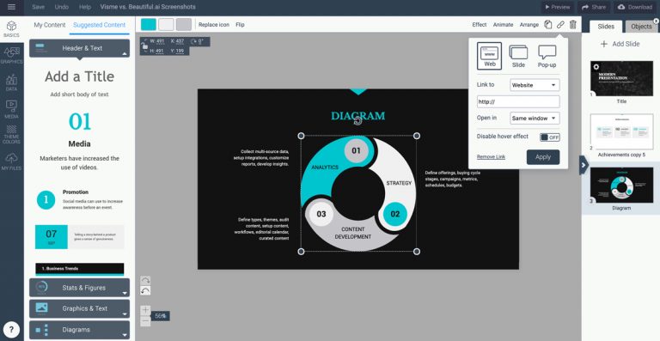This screenshot has width=660, height=341.
Task: Click Undo in the top bar
Action: click(x=62, y=7)
